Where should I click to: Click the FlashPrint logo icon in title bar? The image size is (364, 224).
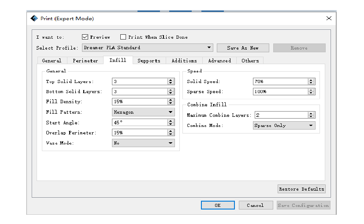click(34, 18)
